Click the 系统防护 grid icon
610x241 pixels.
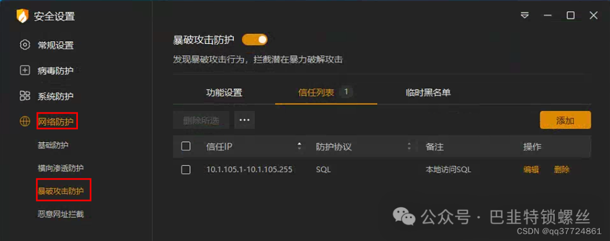(25, 96)
